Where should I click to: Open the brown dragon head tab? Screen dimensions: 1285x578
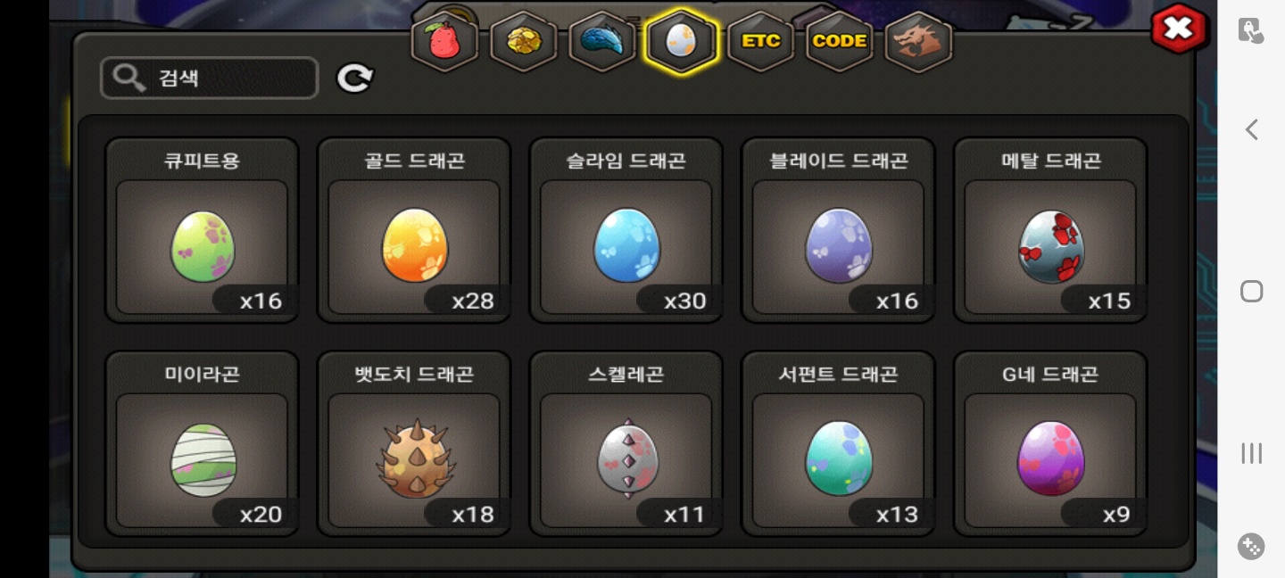918,41
